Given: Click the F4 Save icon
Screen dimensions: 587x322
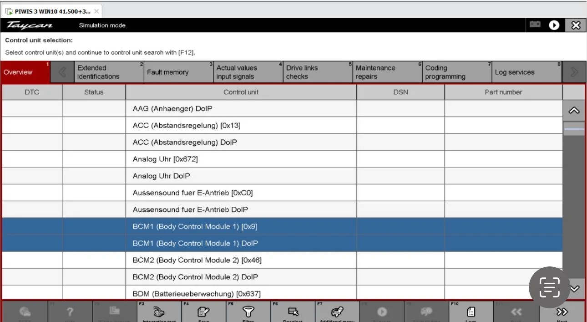Looking at the screenshot, I should pyautogui.click(x=203, y=312).
